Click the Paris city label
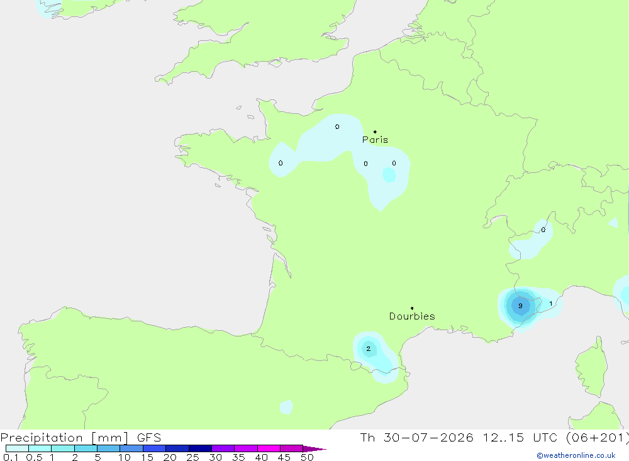The height and width of the screenshot is (461, 629). [x=375, y=140]
